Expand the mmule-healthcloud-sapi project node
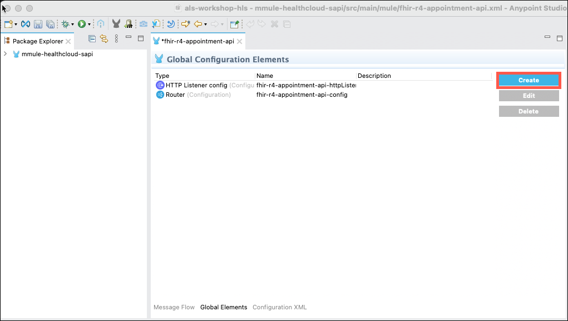 tap(6, 54)
